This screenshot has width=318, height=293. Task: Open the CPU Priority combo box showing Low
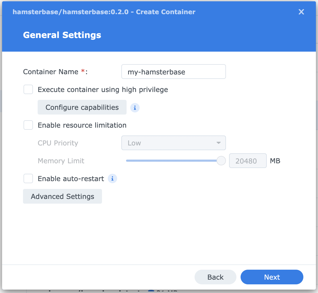173,143
